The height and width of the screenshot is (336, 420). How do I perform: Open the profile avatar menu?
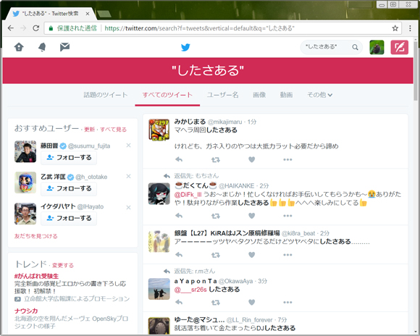pyautogui.click(x=377, y=47)
